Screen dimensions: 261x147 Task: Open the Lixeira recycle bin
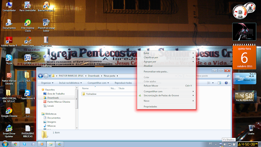pyautogui.click(x=251, y=130)
